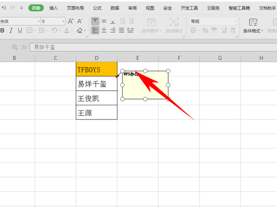Image resolution: width=277 pixels, height=207 pixels.
Task: Select top vertical alignment
Action: click(x=95, y=21)
